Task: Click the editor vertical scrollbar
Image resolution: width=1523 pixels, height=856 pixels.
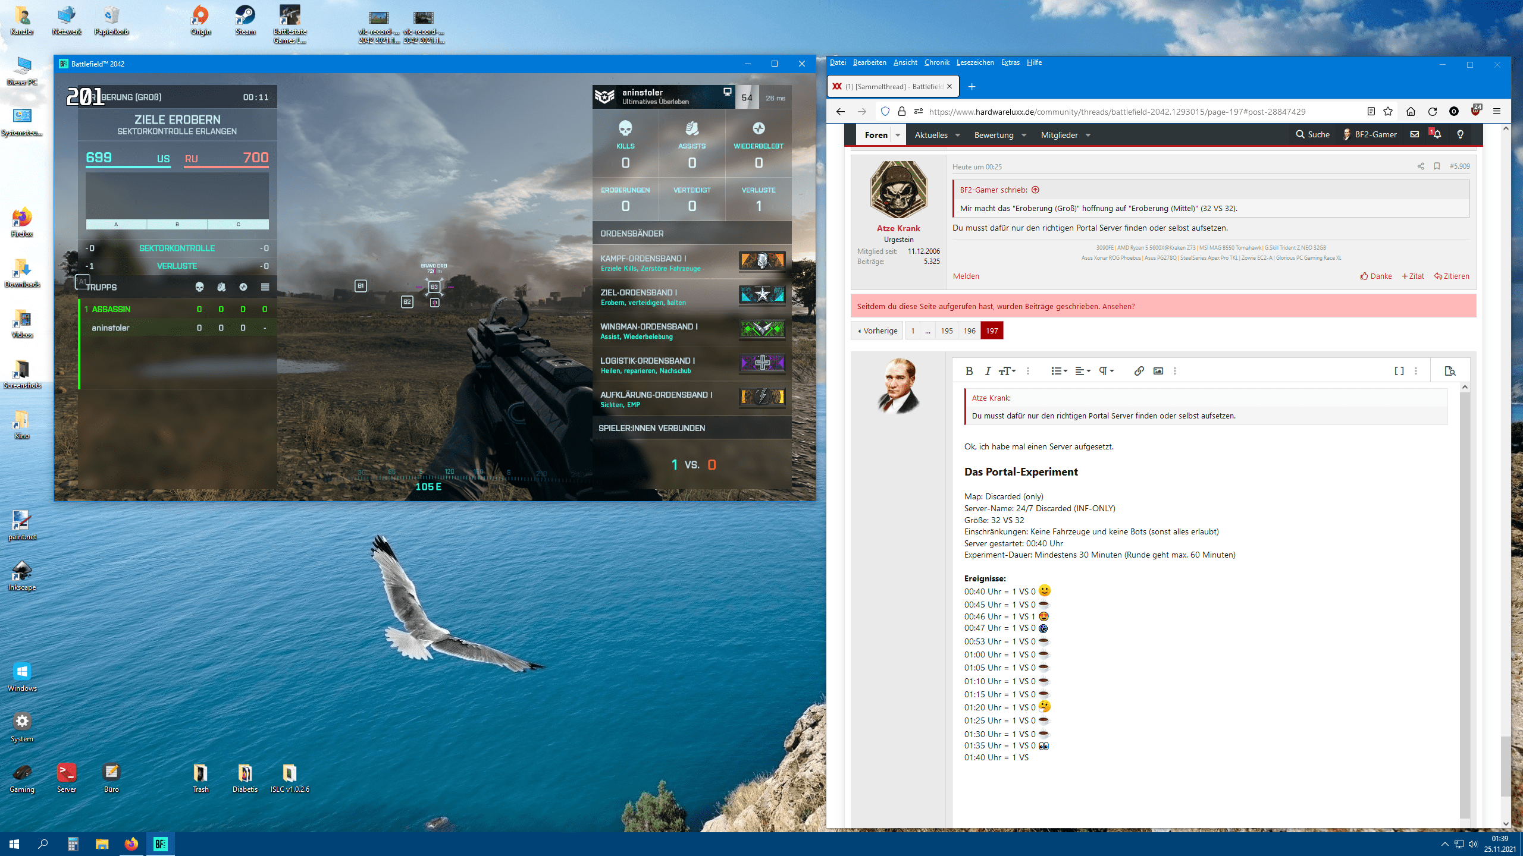Action: [x=1465, y=594]
